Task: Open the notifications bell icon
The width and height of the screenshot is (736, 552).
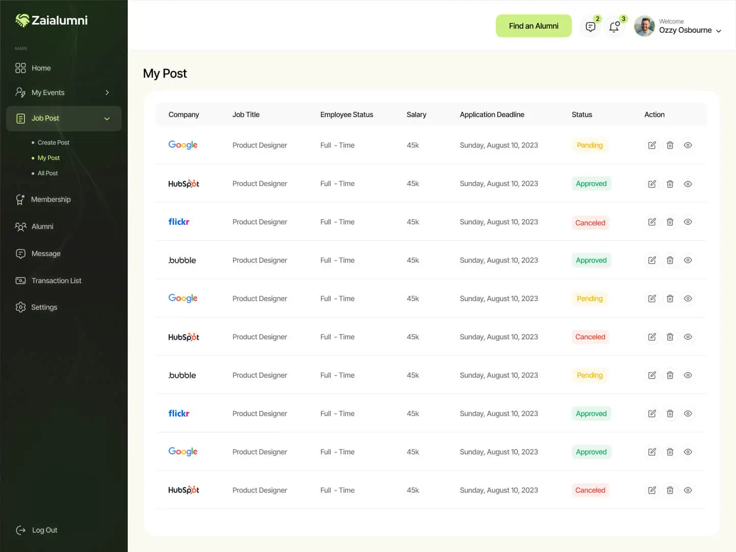Action: point(614,27)
